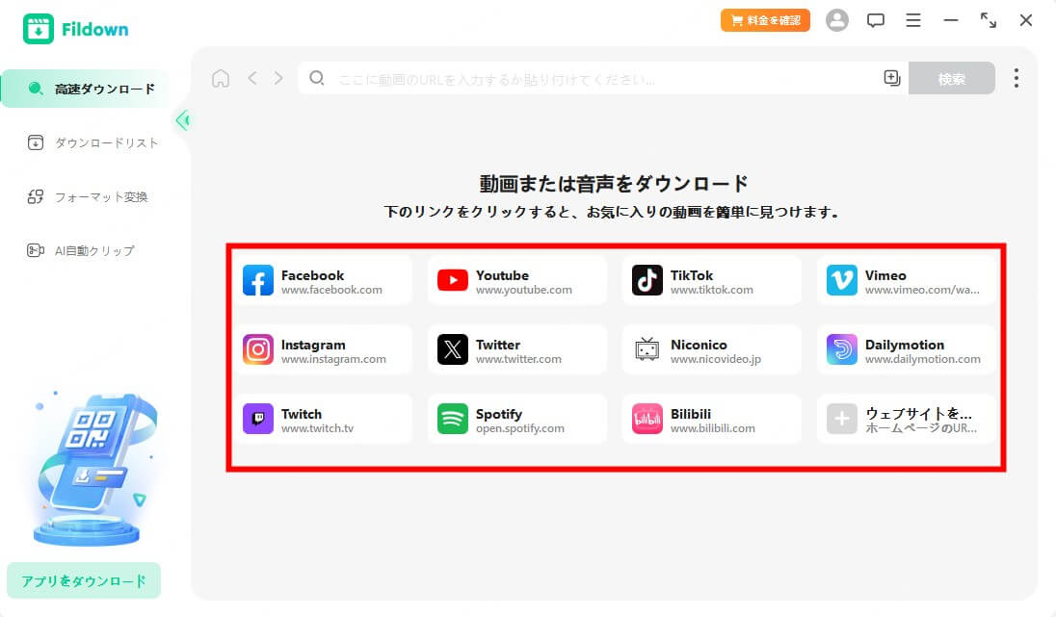Click the www.dailymotion.com link text

pyautogui.click(x=923, y=359)
